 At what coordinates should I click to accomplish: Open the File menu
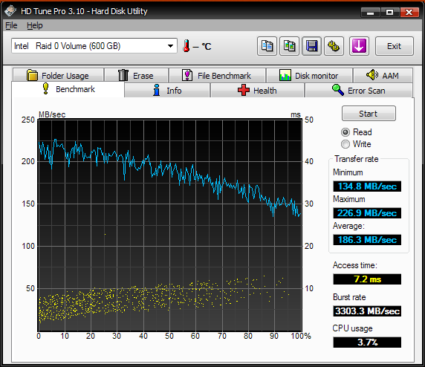click(11, 25)
